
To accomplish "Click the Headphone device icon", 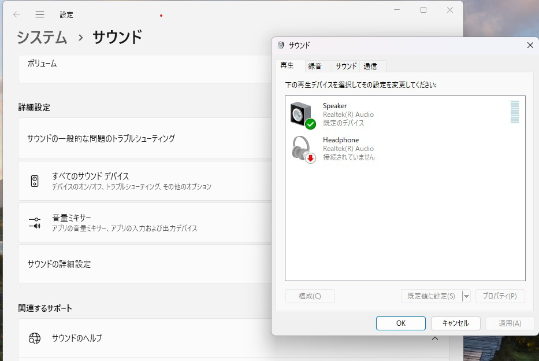I will tap(302, 149).
